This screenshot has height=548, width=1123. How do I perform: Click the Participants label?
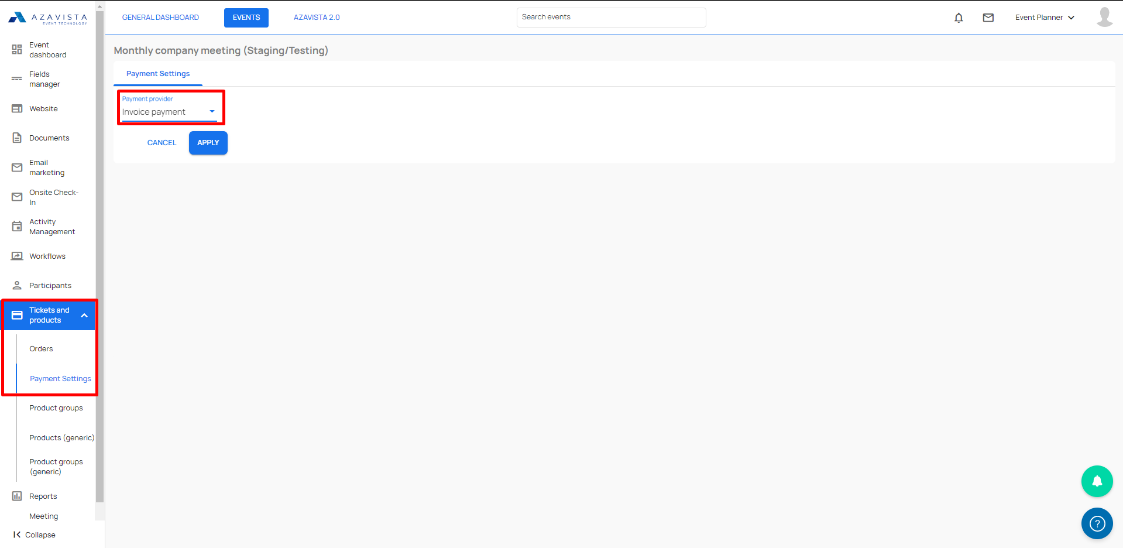[50, 286]
